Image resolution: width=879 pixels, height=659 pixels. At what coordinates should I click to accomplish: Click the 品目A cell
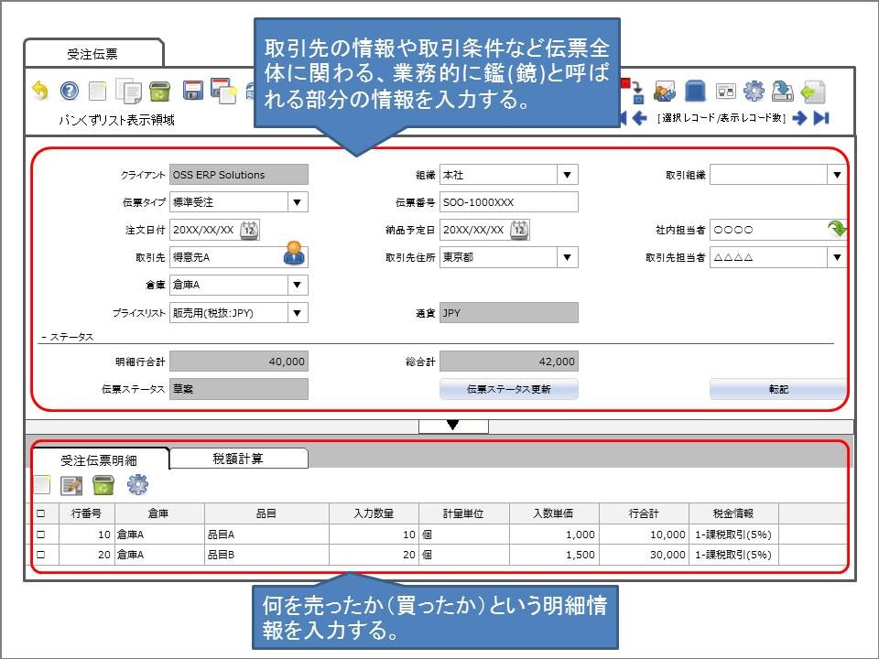pyautogui.click(x=266, y=535)
